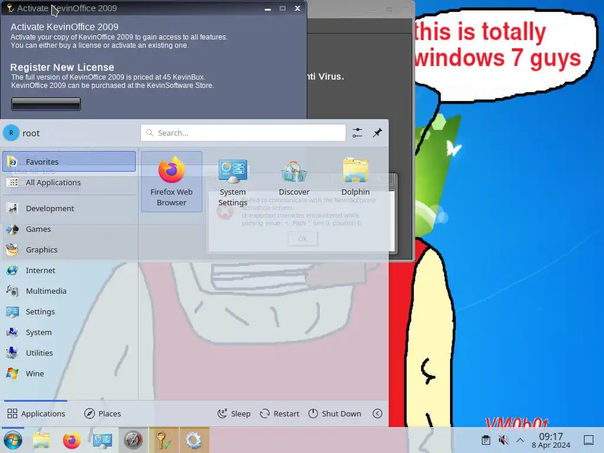Open the Games category

(69, 229)
